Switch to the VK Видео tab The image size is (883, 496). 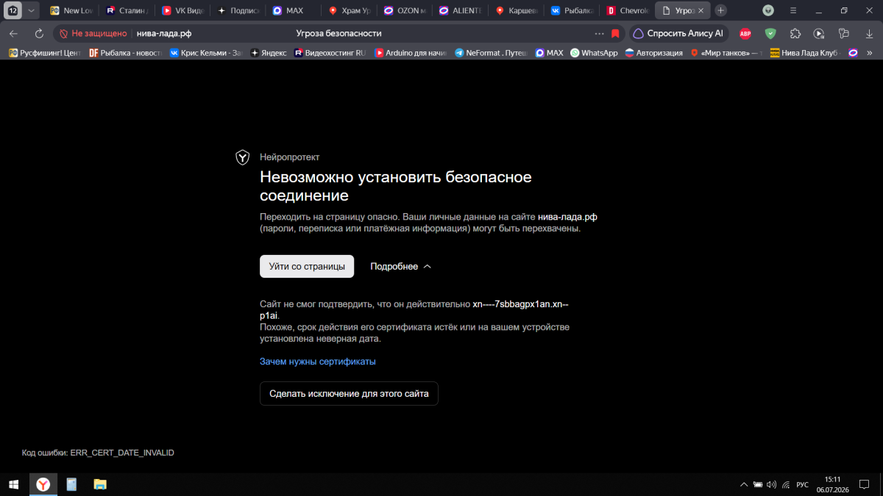coord(182,10)
